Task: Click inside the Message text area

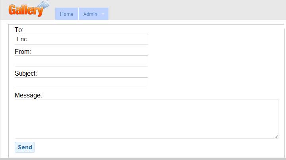Action: [147, 119]
